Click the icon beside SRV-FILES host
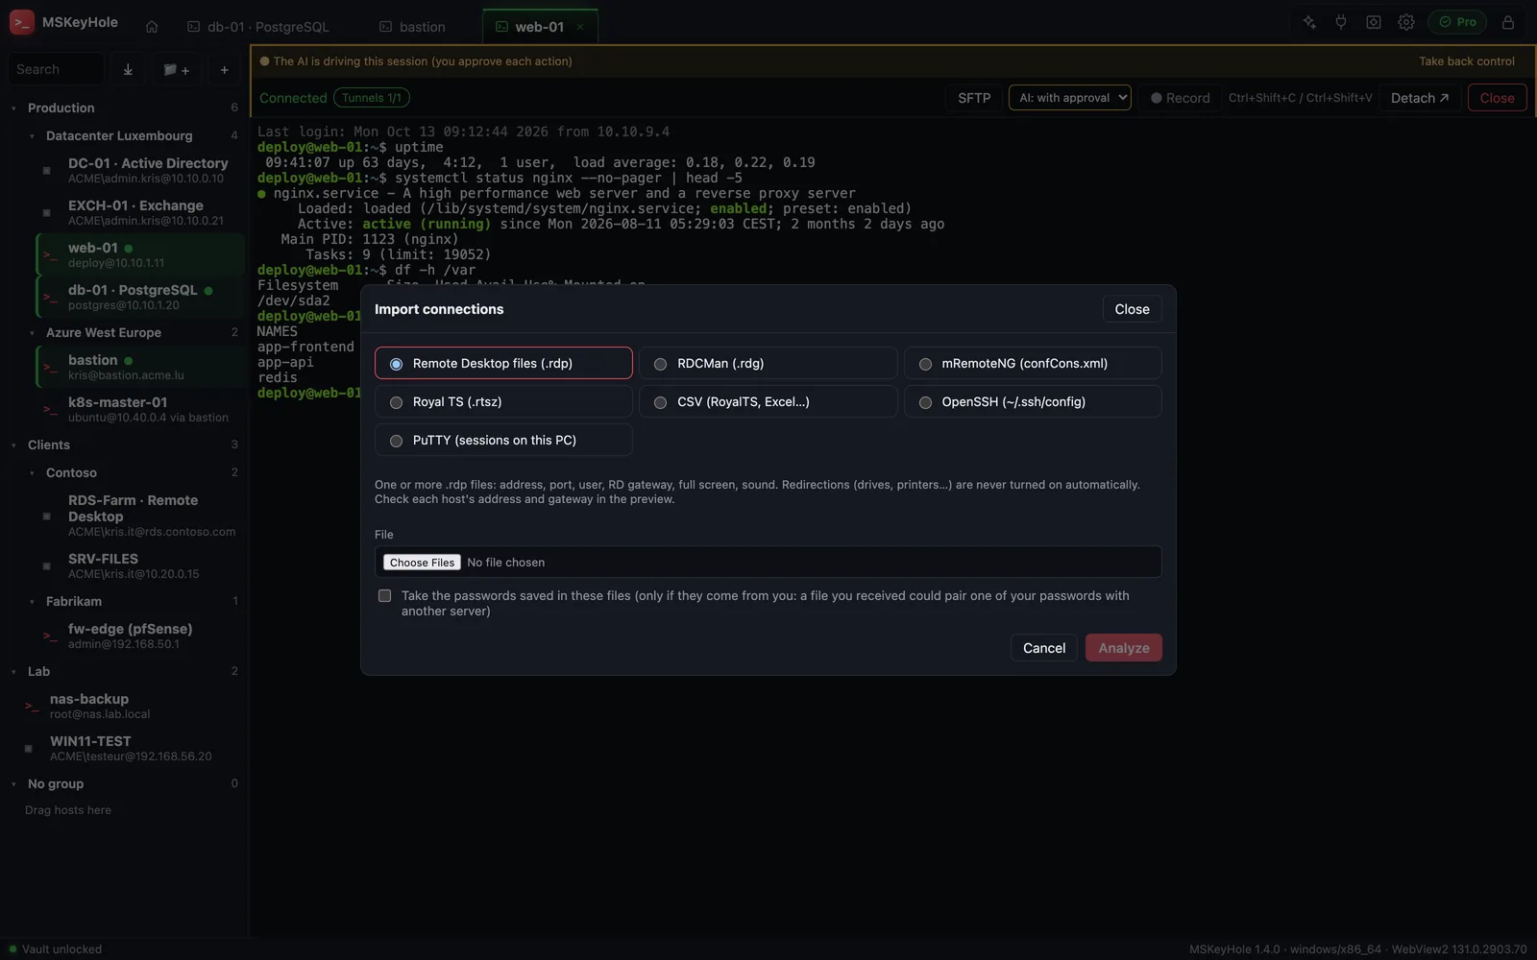Screen dimensions: 1537x960 coord(46,566)
